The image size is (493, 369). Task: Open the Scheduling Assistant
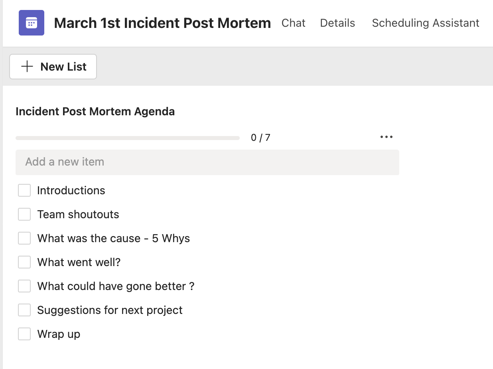point(425,23)
